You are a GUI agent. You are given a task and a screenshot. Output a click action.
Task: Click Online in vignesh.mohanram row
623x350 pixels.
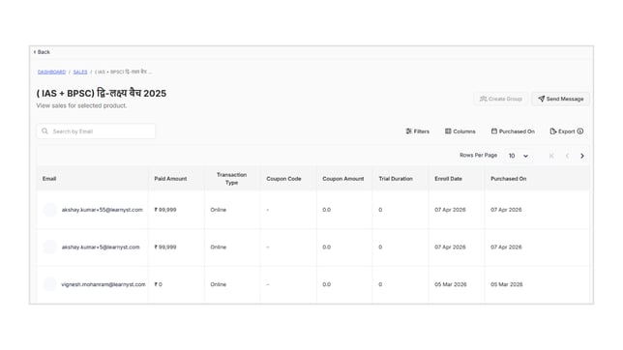(218, 284)
